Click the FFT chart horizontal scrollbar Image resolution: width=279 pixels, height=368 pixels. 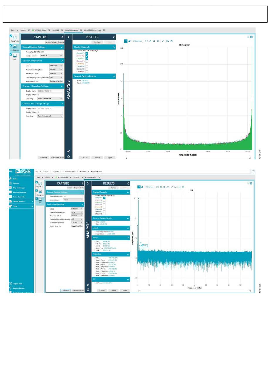[x=194, y=291]
